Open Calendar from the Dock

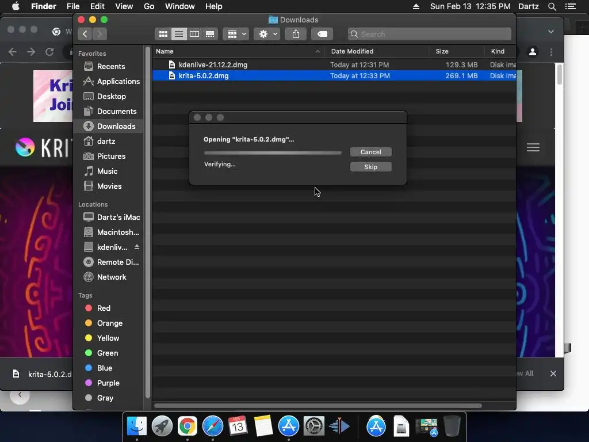point(238,426)
